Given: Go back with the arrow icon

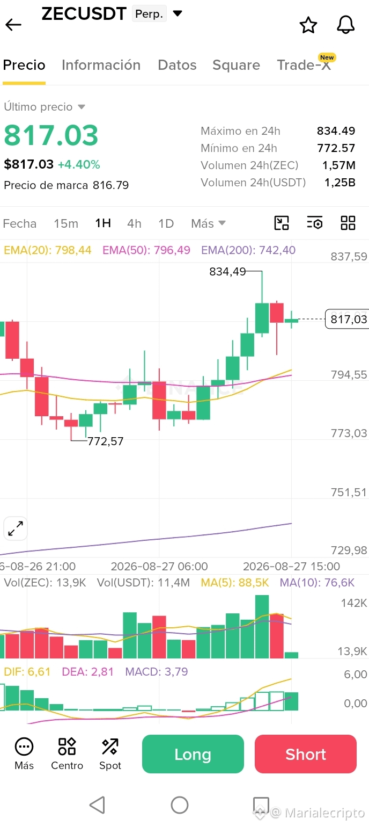Looking at the screenshot, I should [x=13, y=25].
